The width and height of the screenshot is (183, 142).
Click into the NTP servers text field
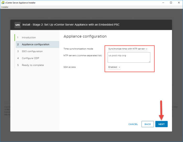click(129, 57)
